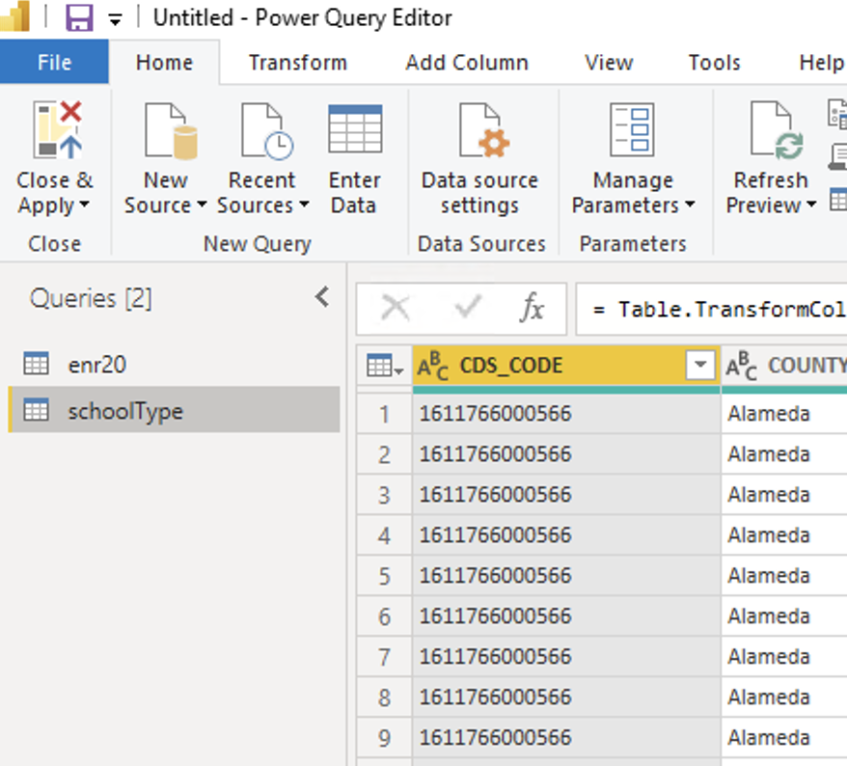Open the table options menu icon

(x=384, y=366)
